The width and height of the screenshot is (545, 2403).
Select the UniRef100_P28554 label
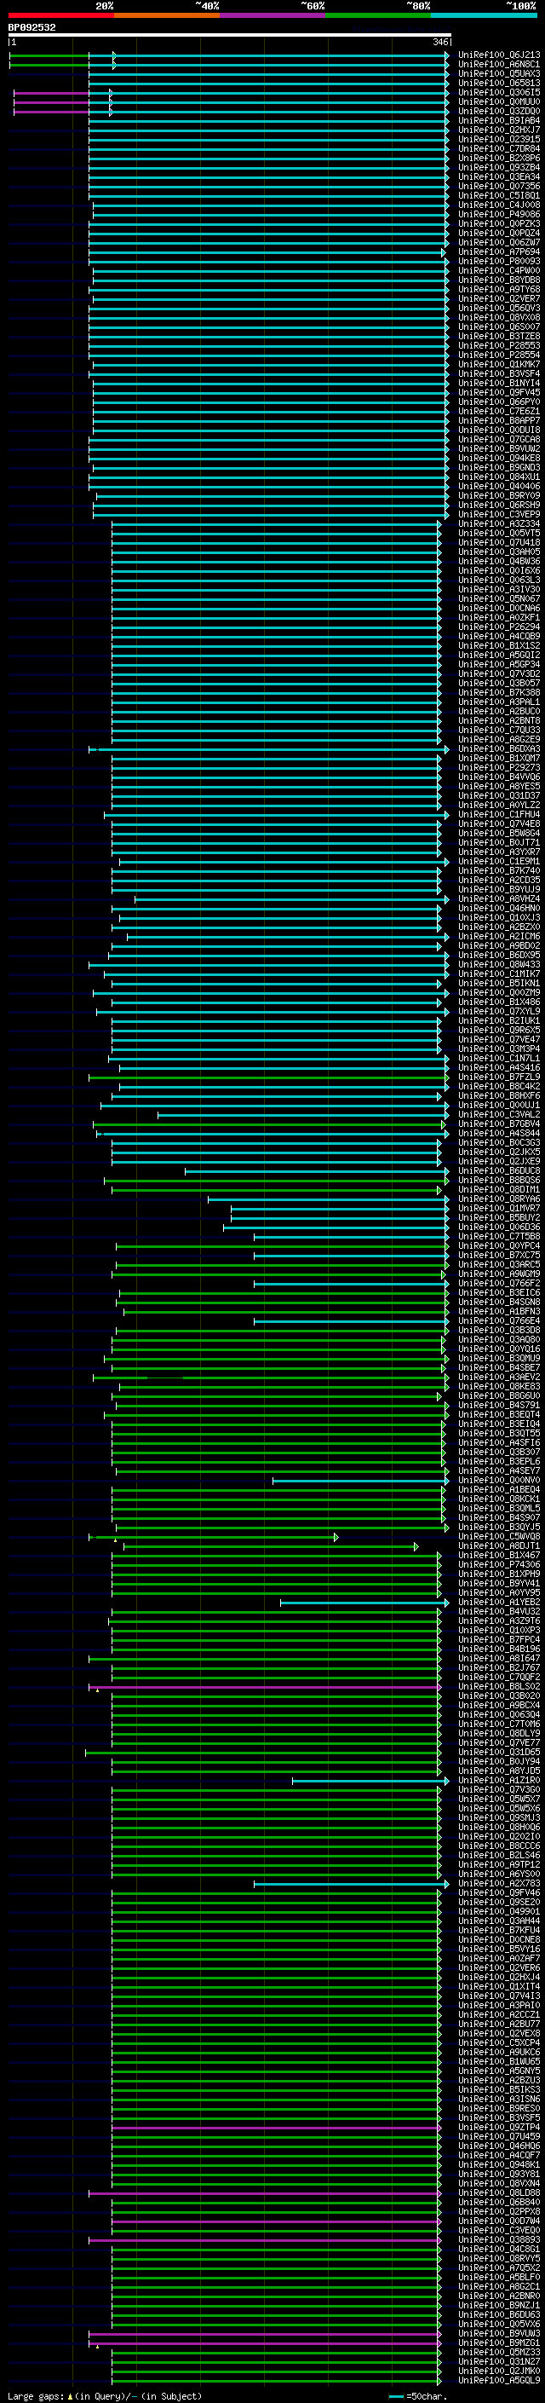click(x=498, y=355)
